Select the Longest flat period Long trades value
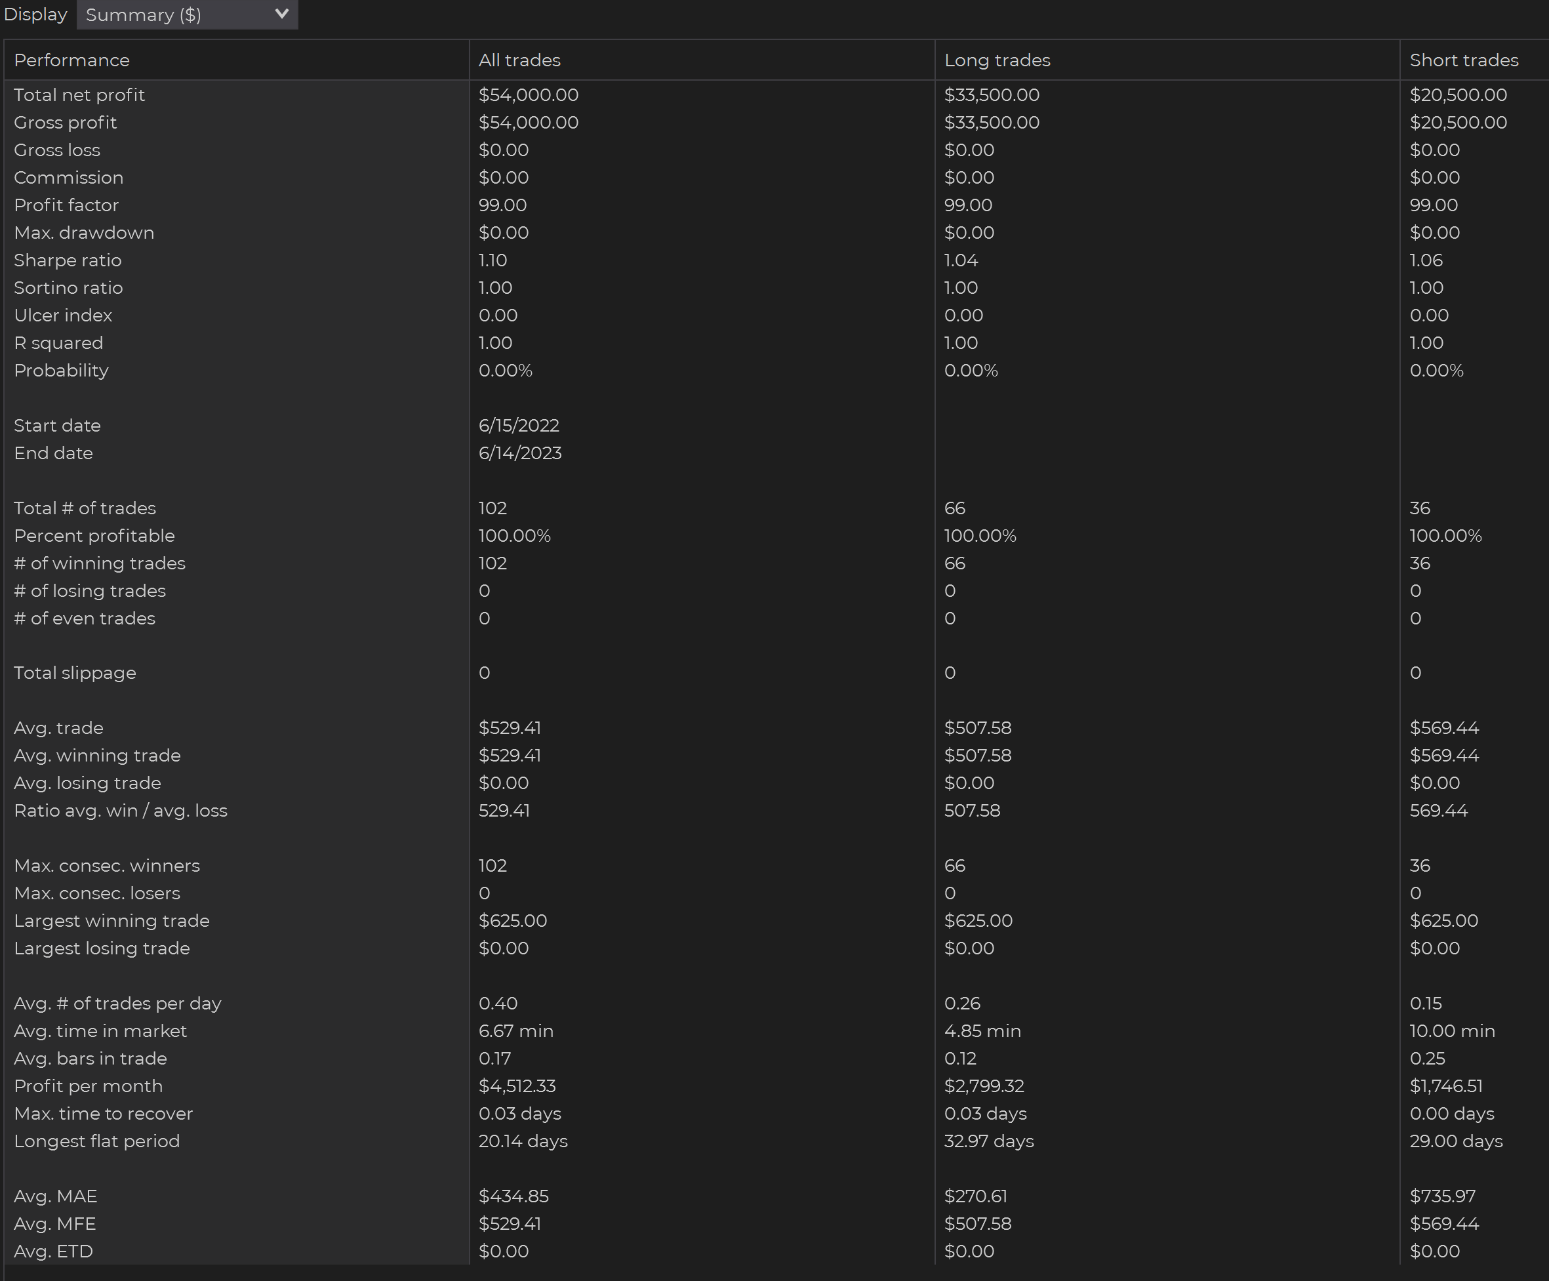This screenshot has width=1549, height=1281. [988, 1141]
